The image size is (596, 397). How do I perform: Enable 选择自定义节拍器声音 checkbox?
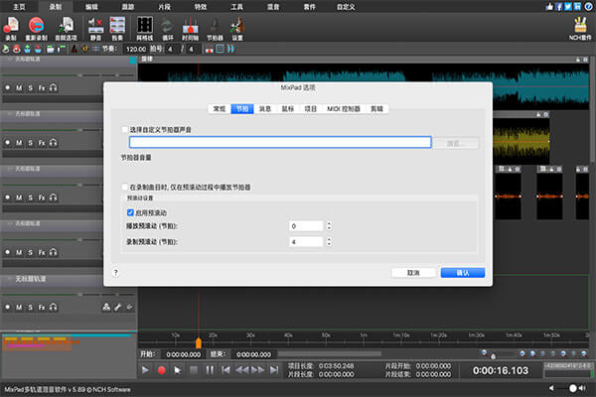[124, 130]
